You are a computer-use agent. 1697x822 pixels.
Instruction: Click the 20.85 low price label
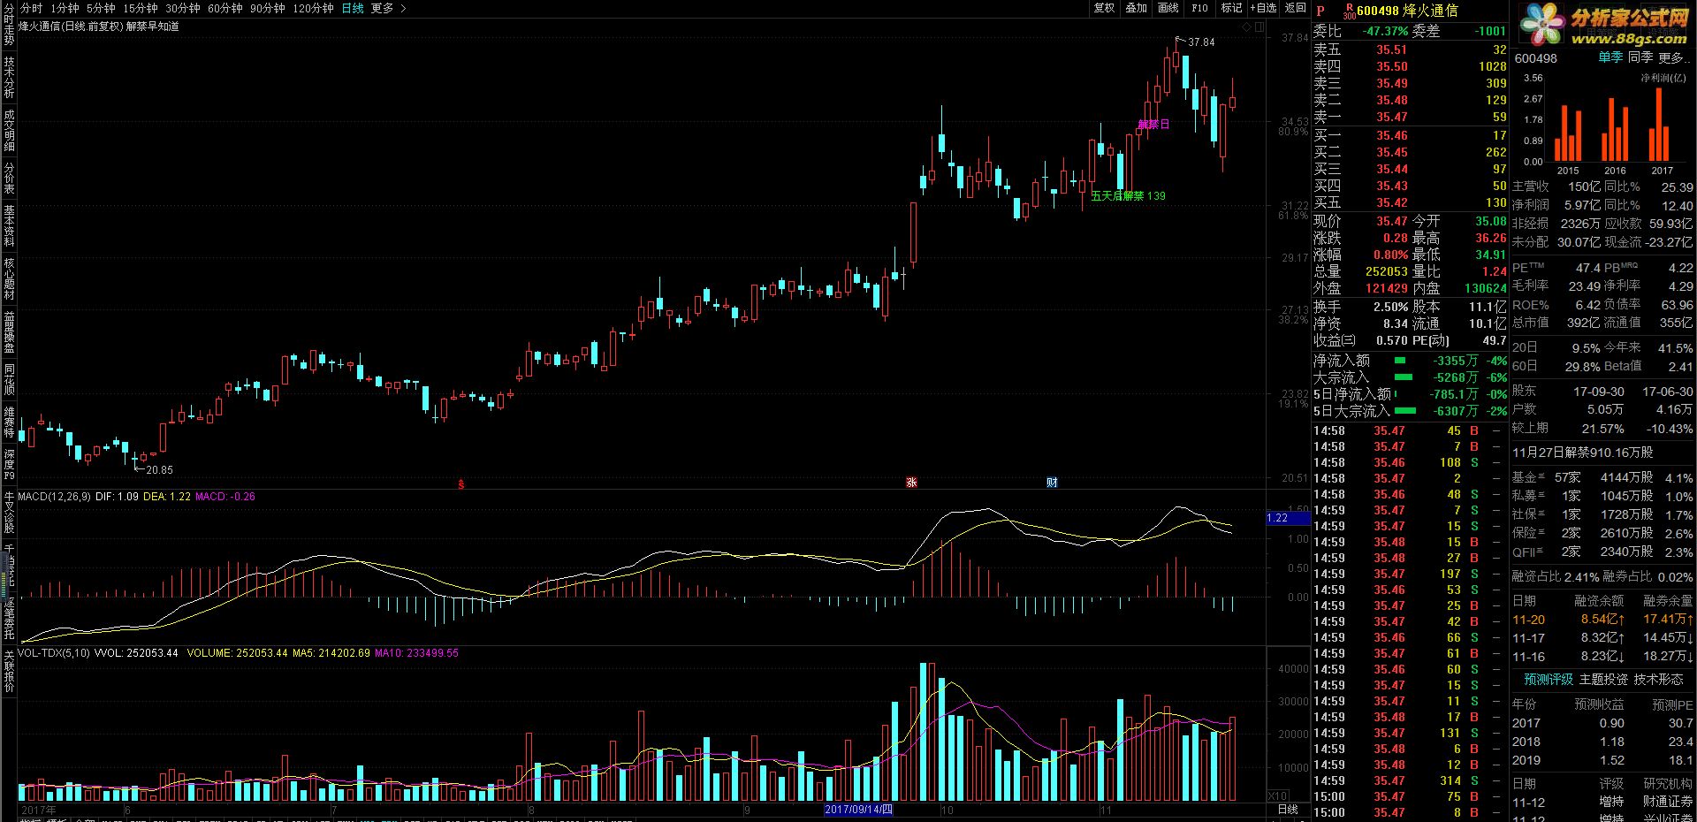[159, 470]
